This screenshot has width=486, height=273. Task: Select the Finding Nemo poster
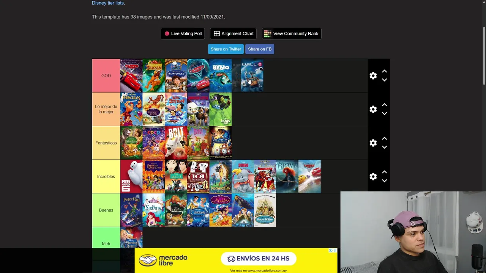coord(221,75)
